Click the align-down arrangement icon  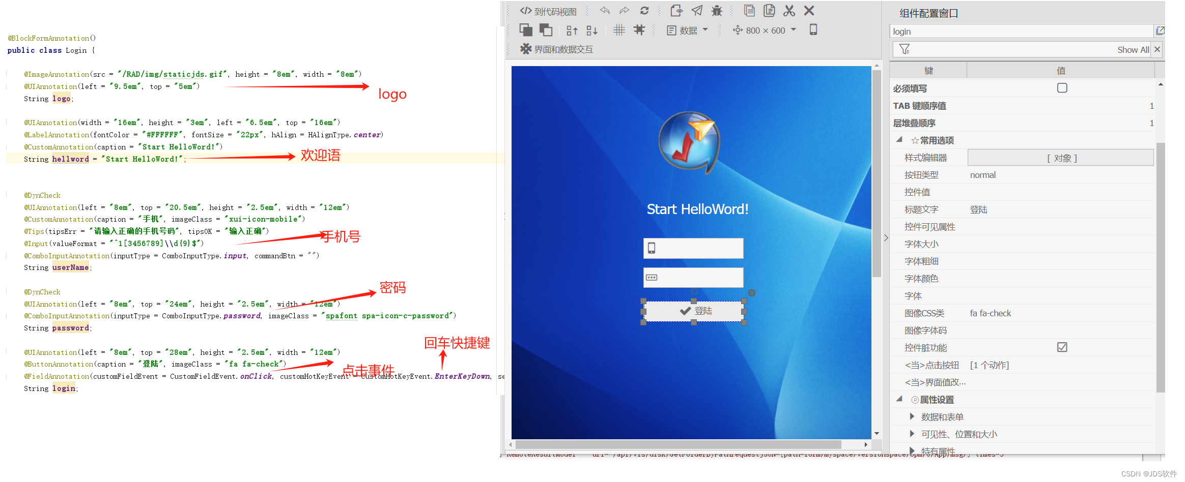point(591,31)
